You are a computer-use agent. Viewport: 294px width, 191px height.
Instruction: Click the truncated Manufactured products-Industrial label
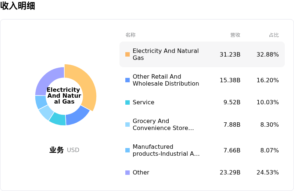(x=166, y=150)
